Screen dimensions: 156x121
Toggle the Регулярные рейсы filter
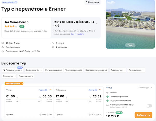click(x=53, y=70)
